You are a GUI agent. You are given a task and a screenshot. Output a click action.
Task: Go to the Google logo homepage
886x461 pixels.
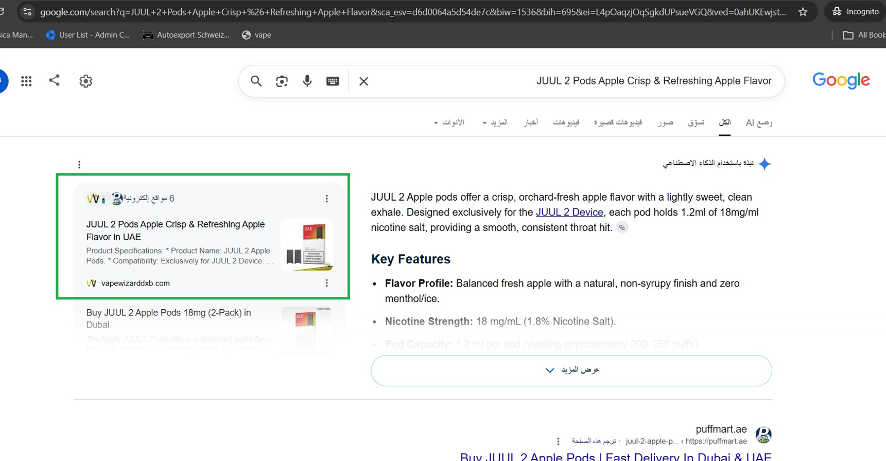841,80
